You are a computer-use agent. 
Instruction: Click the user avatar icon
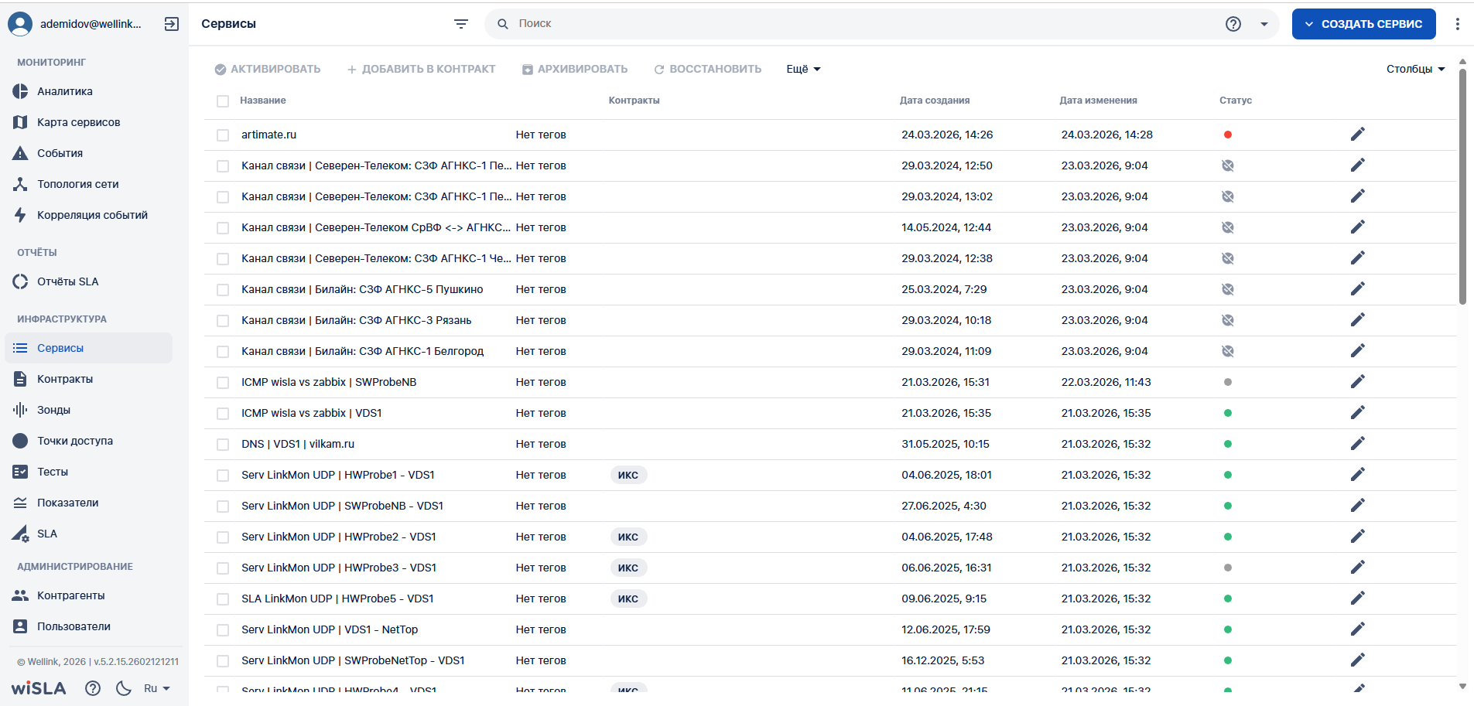[x=20, y=24]
